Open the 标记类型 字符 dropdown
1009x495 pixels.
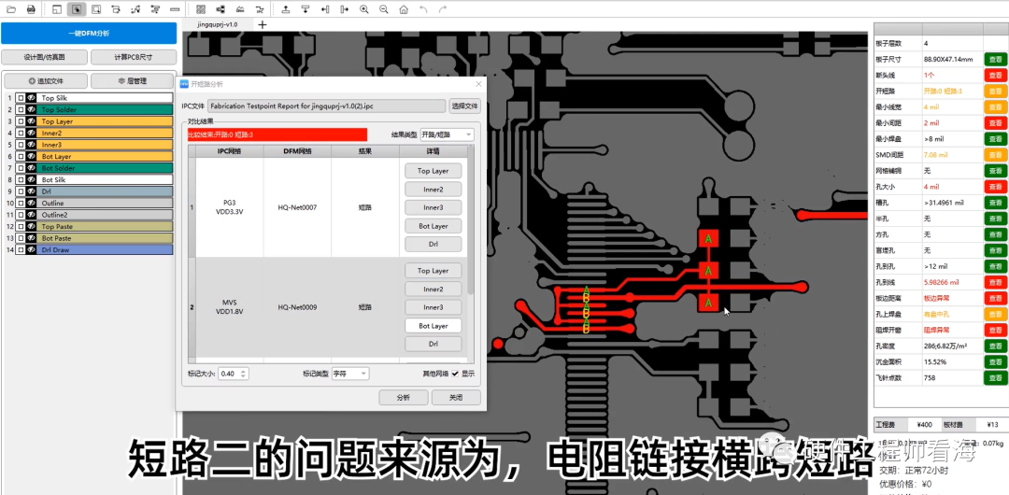tap(349, 374)
